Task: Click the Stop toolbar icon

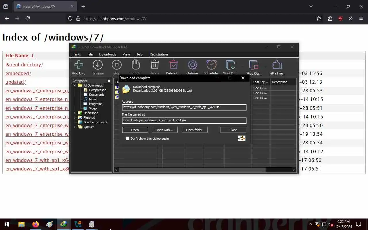Action: 116,65
